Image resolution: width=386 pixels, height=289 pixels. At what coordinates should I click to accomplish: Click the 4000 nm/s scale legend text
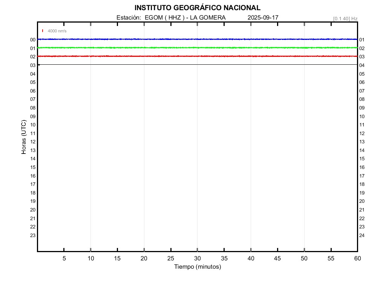pyautogui.click(x=57, y=31)
